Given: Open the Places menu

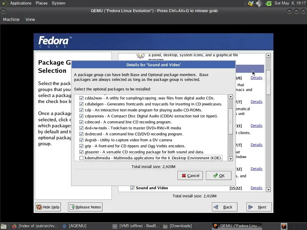Looking at the screenshot, I should 41,3.
